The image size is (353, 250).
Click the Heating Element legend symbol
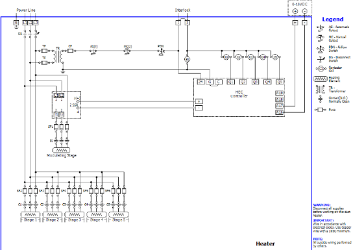coord(320,79)
